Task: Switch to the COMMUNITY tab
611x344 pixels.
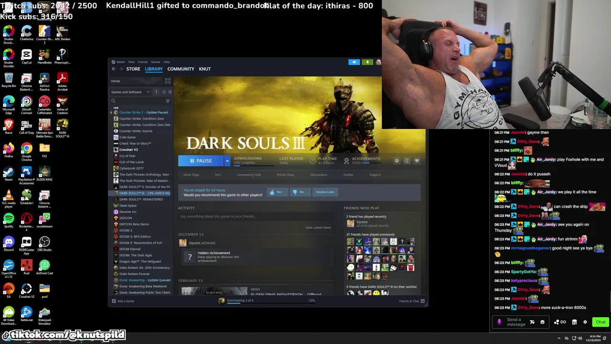Action: coord(181,69)
